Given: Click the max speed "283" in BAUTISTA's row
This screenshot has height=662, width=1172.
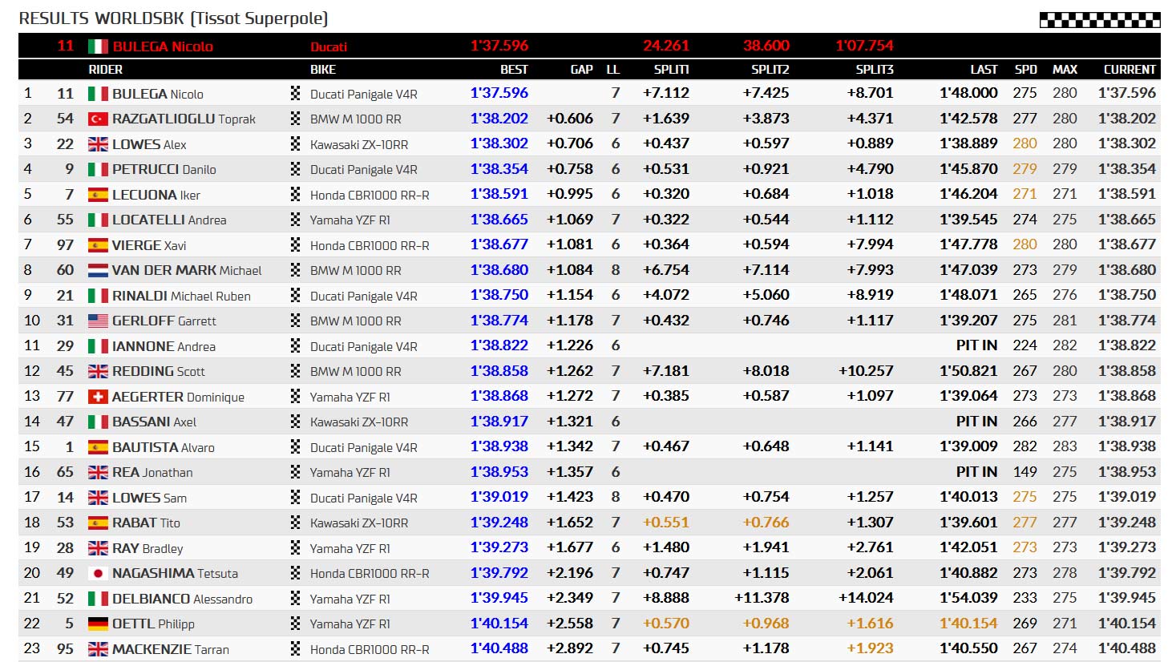Looking at the screenshot, I should coord(1065,446).
